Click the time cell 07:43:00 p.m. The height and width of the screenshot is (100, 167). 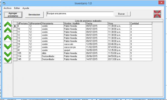(119, 47)
